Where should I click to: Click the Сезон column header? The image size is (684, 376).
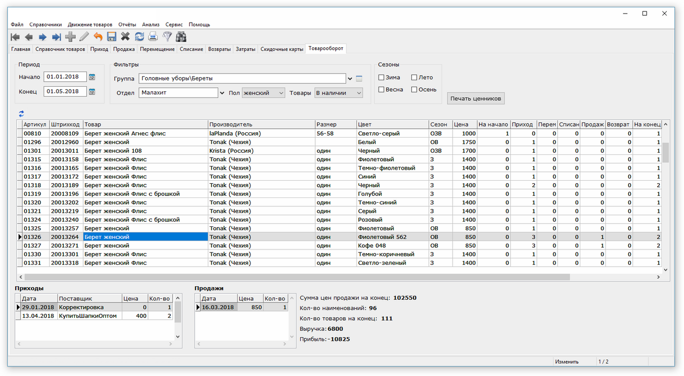(x=440, y=124)
